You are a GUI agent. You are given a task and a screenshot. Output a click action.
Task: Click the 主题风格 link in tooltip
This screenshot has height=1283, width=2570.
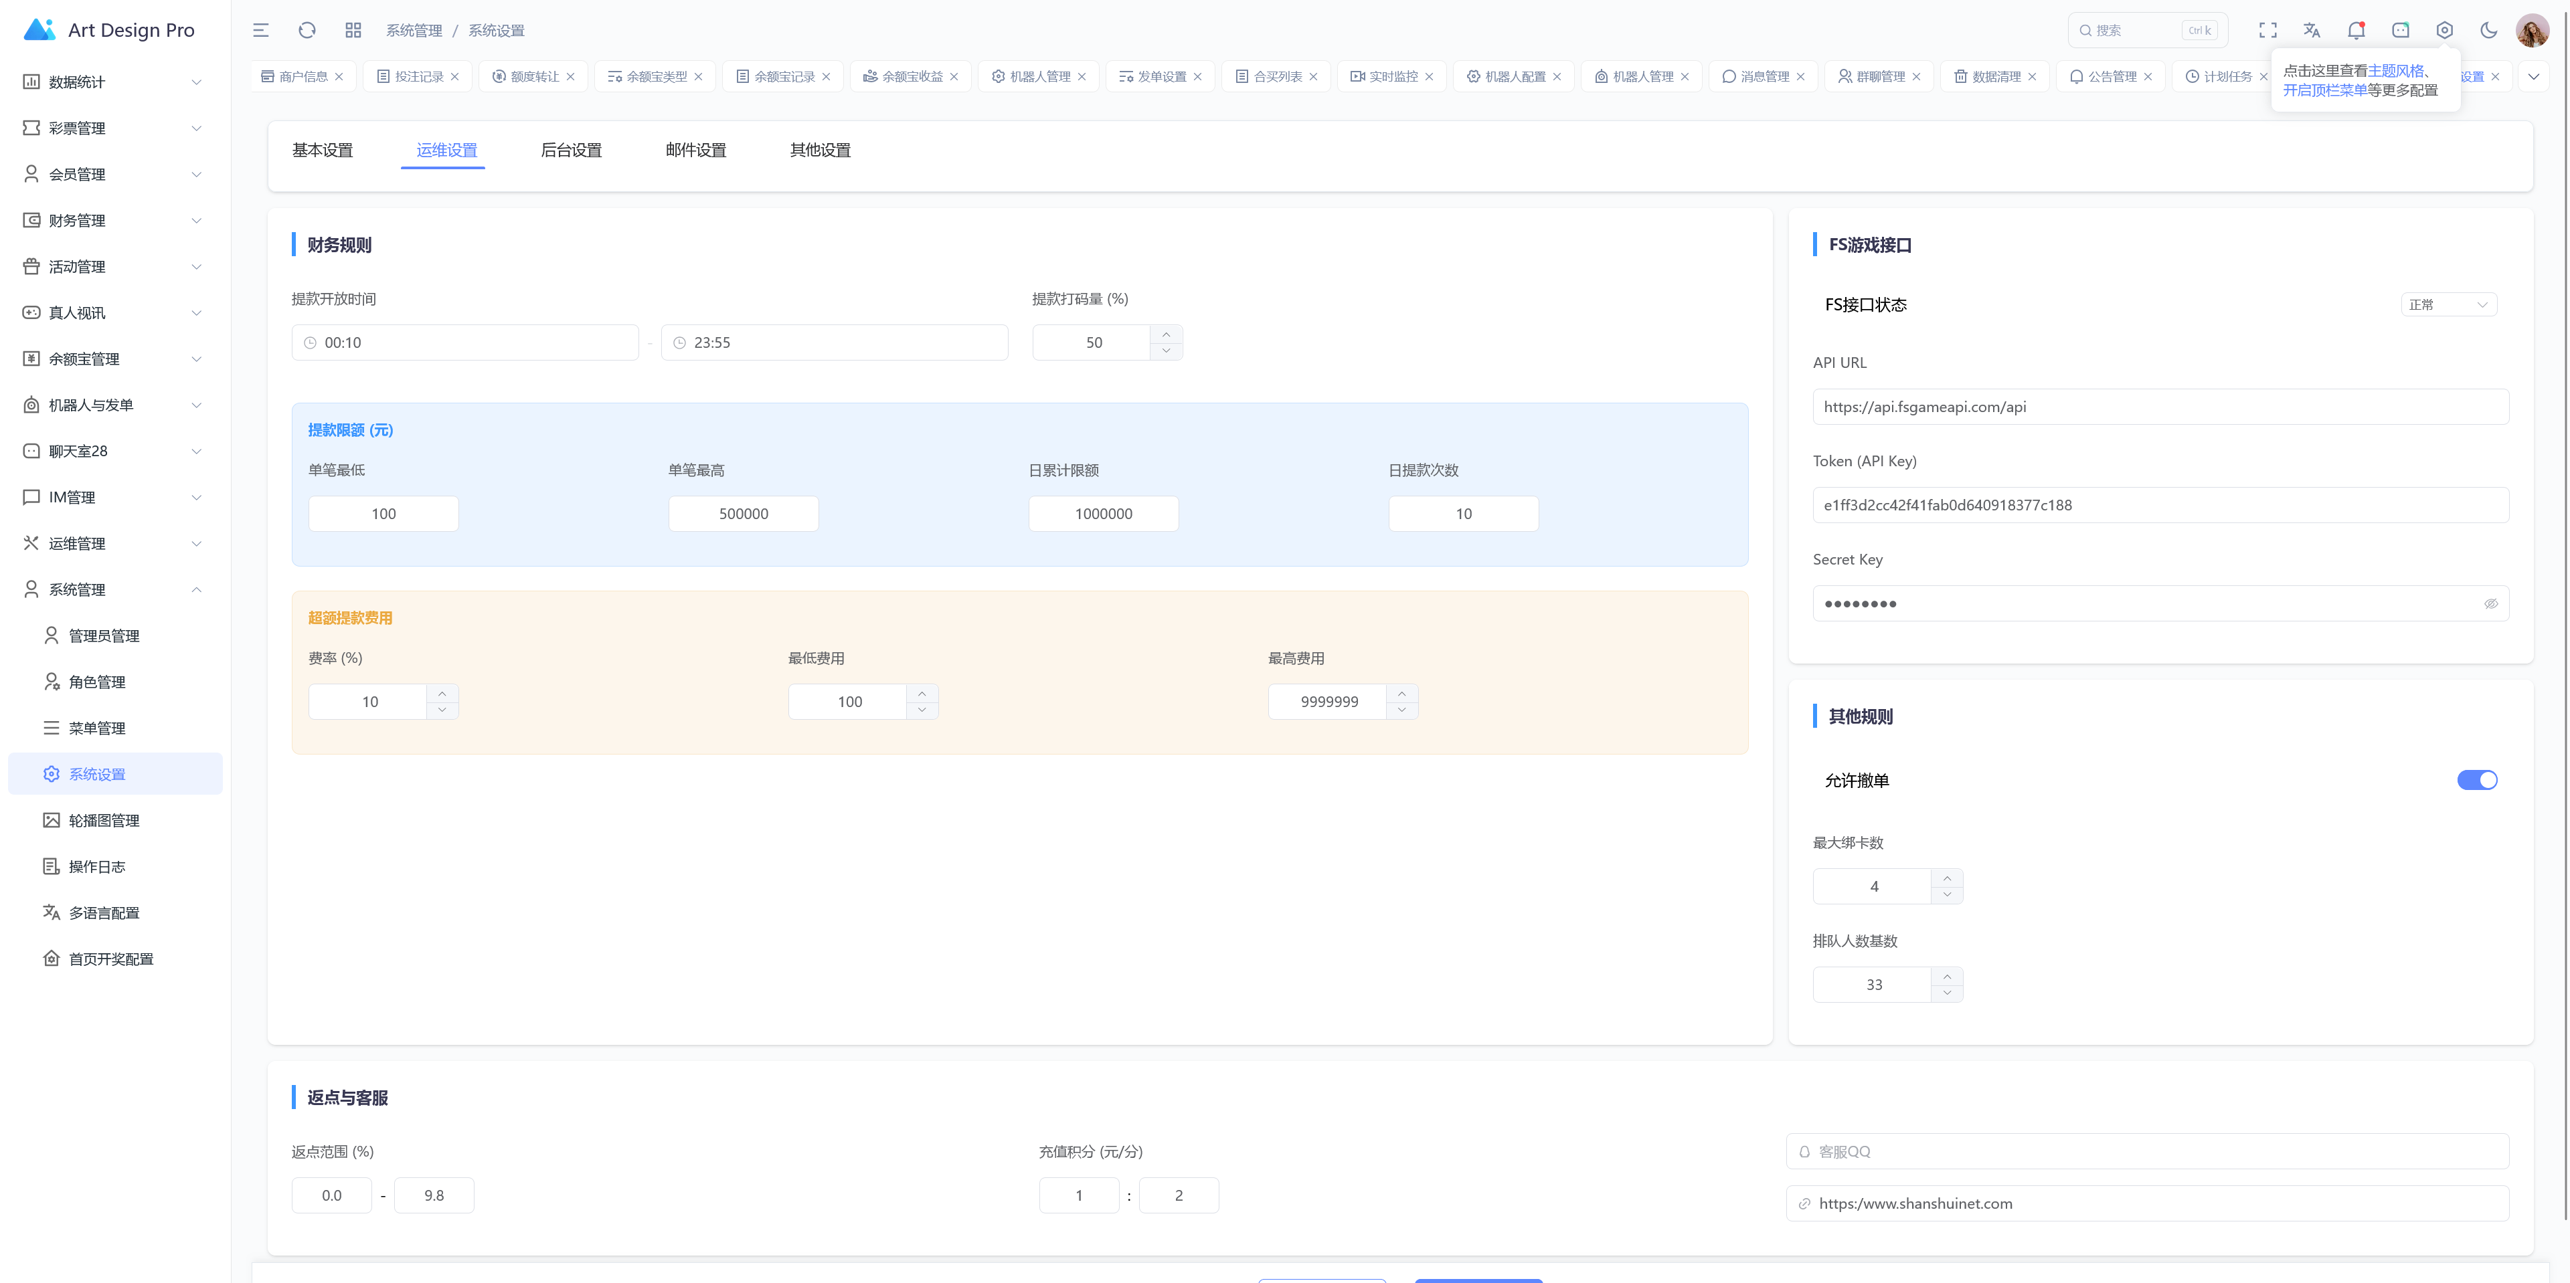pos(2395,71)
